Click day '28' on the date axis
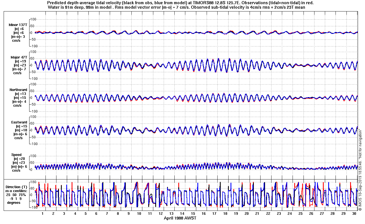 [332, 214]
